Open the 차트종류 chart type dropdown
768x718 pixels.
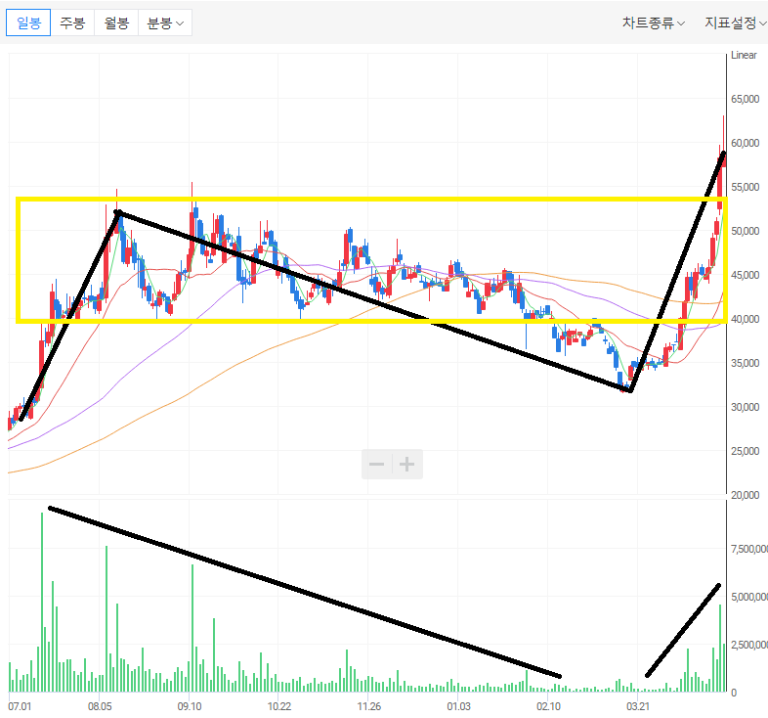(654, 23)
